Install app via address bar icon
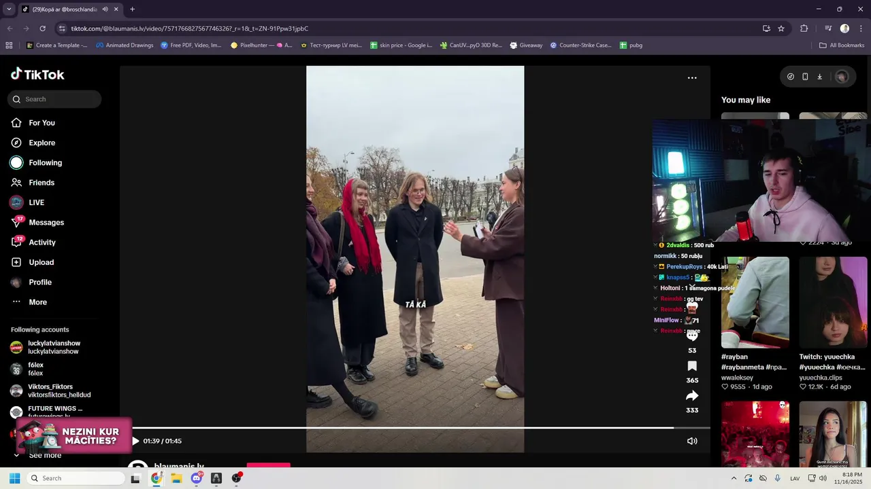Viewport: 871px width, 489px height. pyautogui.click(x=766, y=29)
